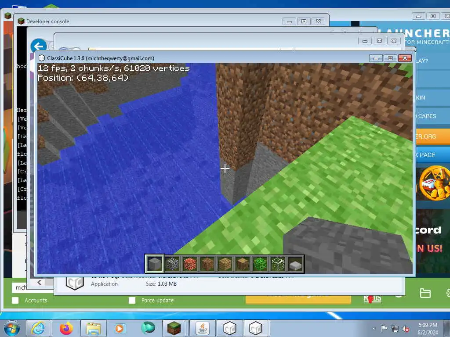Select the dirt block in hotbar
Screen dimensions: 450x337
(207, 264)
